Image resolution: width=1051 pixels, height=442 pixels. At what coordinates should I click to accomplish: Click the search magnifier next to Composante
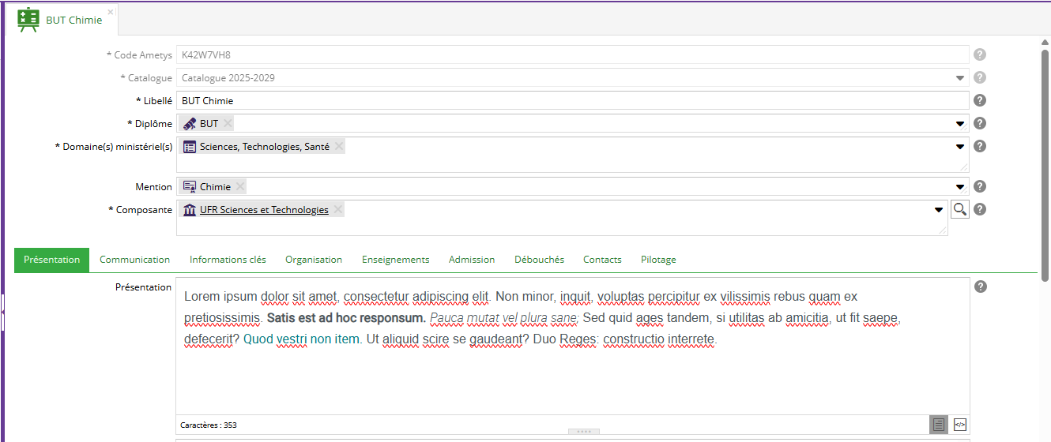pyautogui.click(x=959, y=209)
